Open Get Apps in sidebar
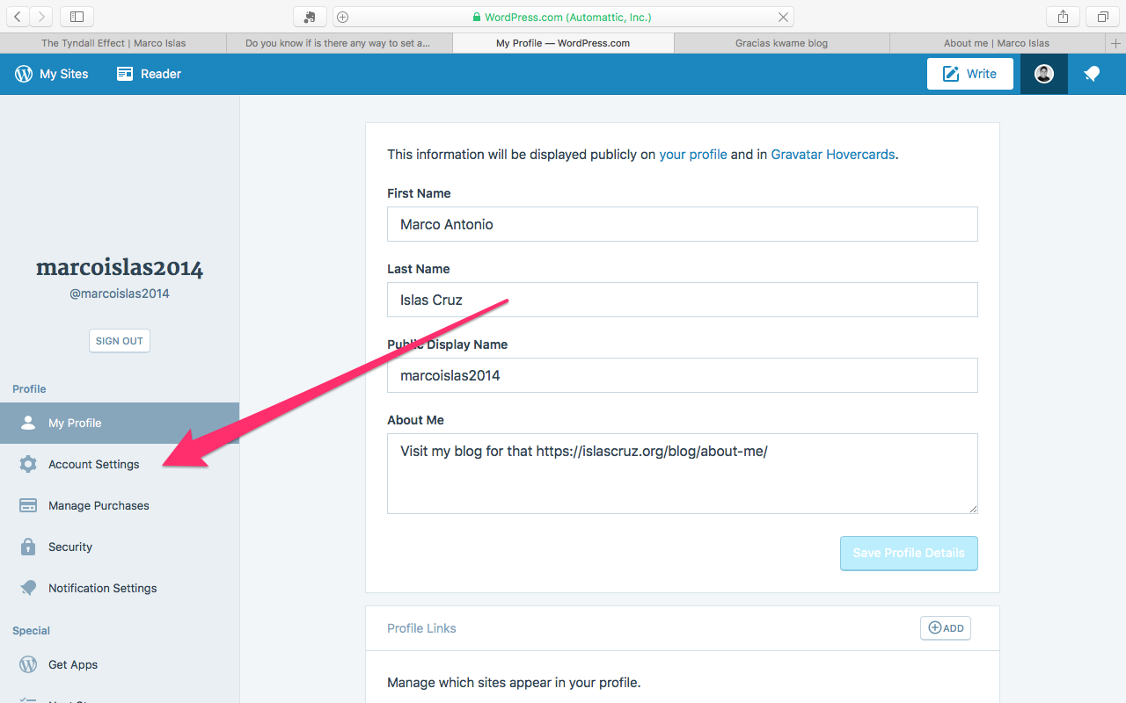Screen dimensions: 1126x703 120,664
